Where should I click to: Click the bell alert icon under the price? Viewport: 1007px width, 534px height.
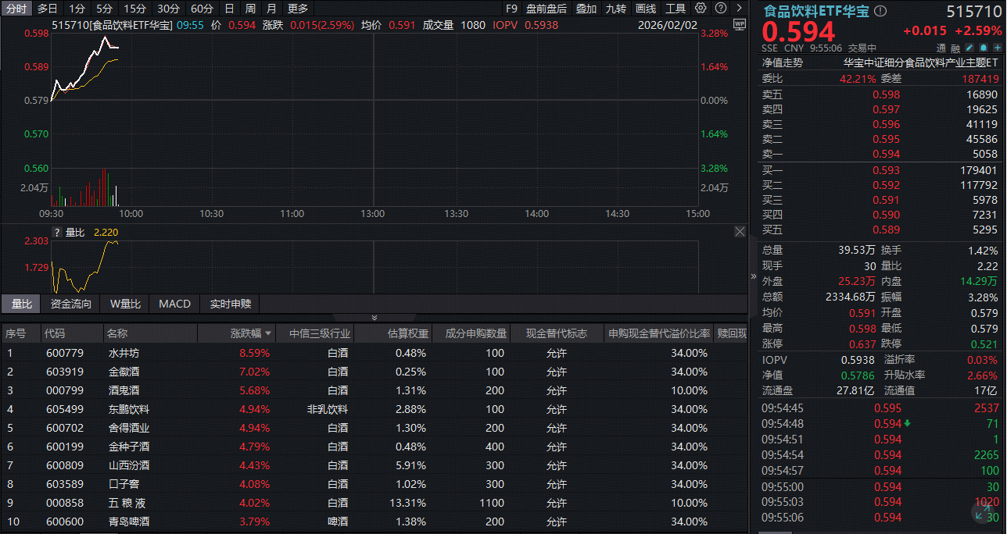click(983, 48)
